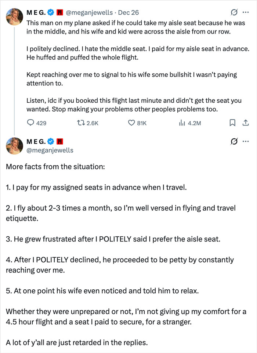
Task: Open the Dec 26 timestamp link
Action: coord(129,12)
